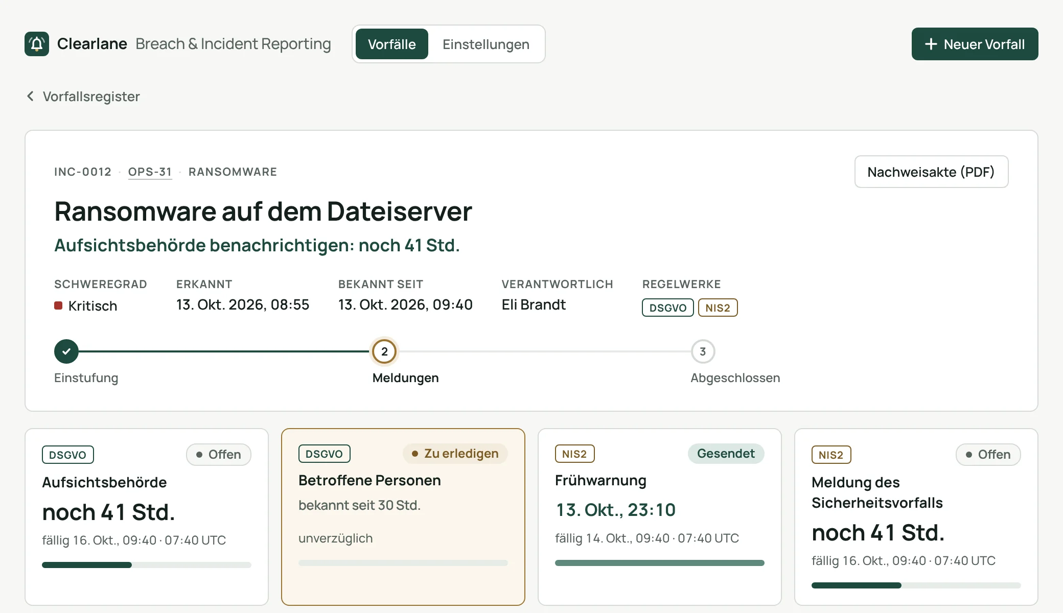Click the completed Einstufung checkmark step
This screenshot has height=613, width=1063.
coord(66,351)
